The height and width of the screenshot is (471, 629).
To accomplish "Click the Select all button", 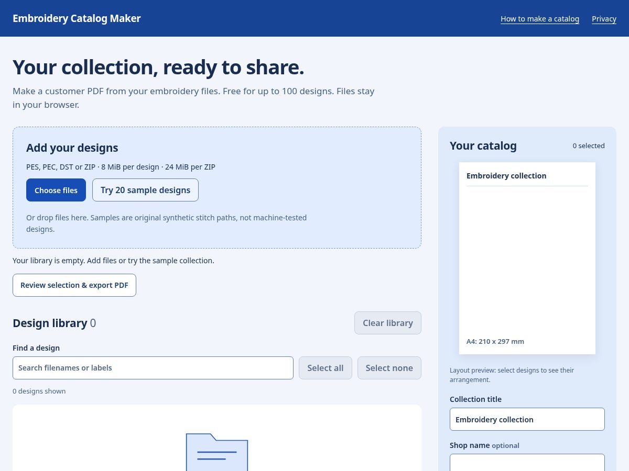I will [326, 368].
